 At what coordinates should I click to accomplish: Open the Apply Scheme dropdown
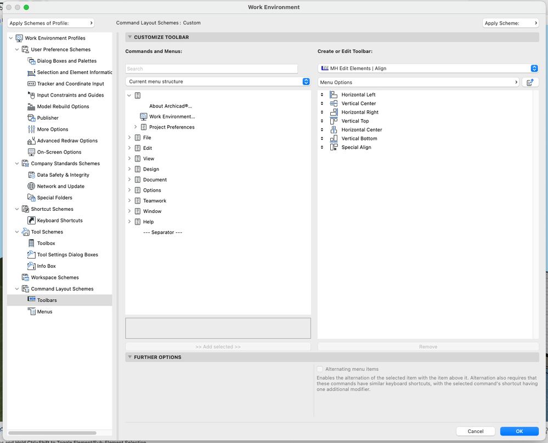(x=511, y=23)
